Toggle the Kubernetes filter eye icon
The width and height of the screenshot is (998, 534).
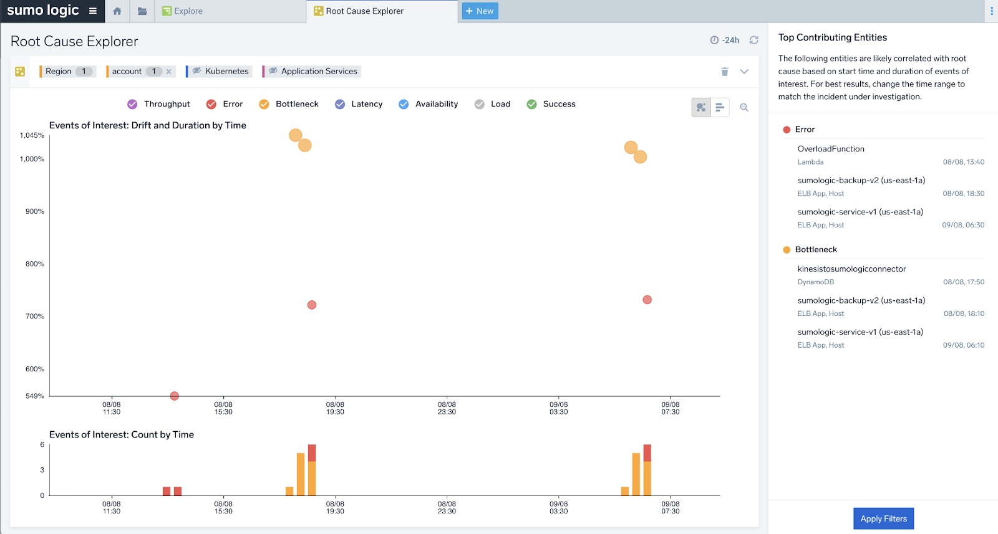pos(196,71)
